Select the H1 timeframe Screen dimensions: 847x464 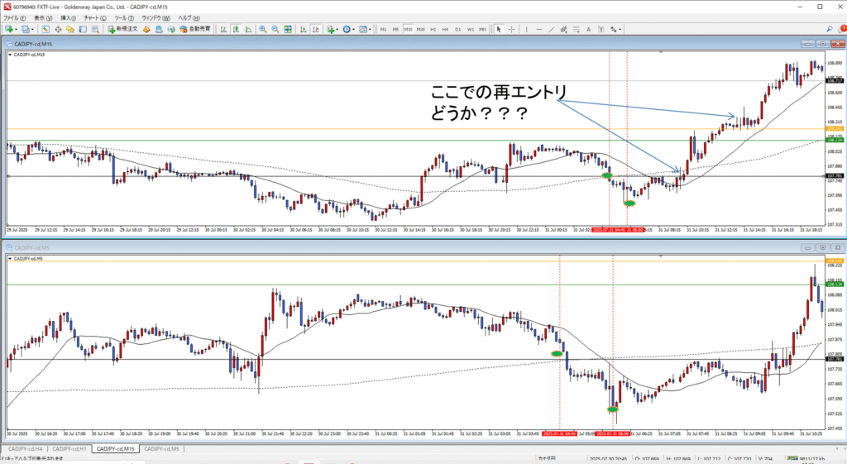(x=433, y=29)
